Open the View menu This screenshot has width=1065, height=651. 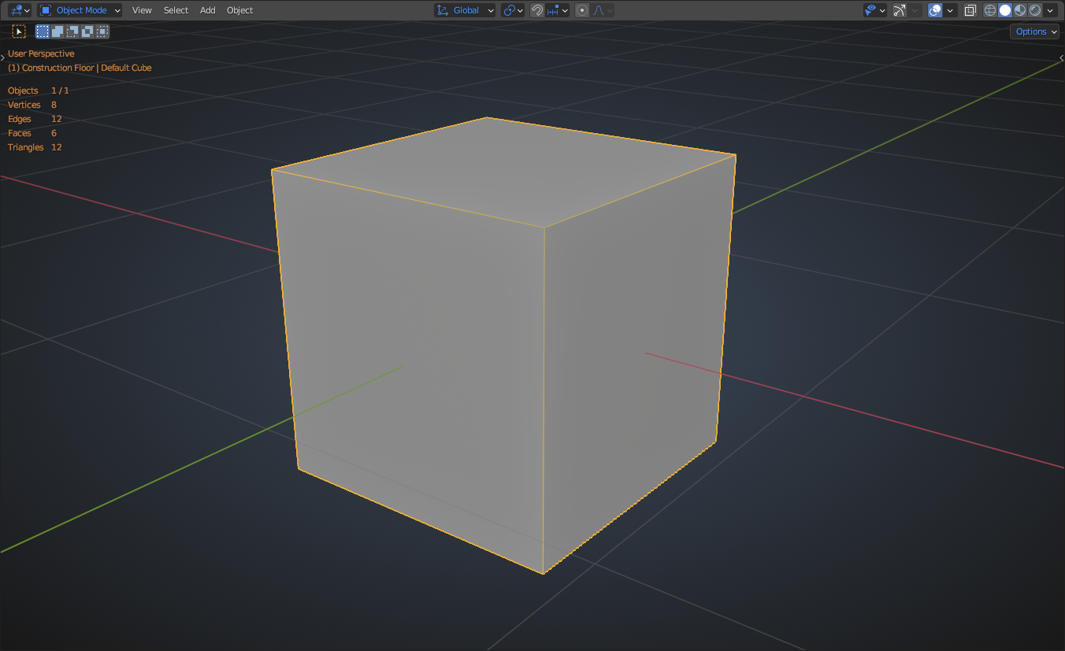(x=142, y=10)
